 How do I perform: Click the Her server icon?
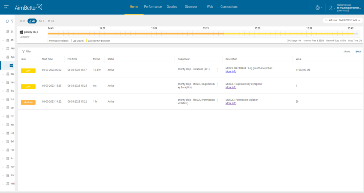(x=8, y=150)
